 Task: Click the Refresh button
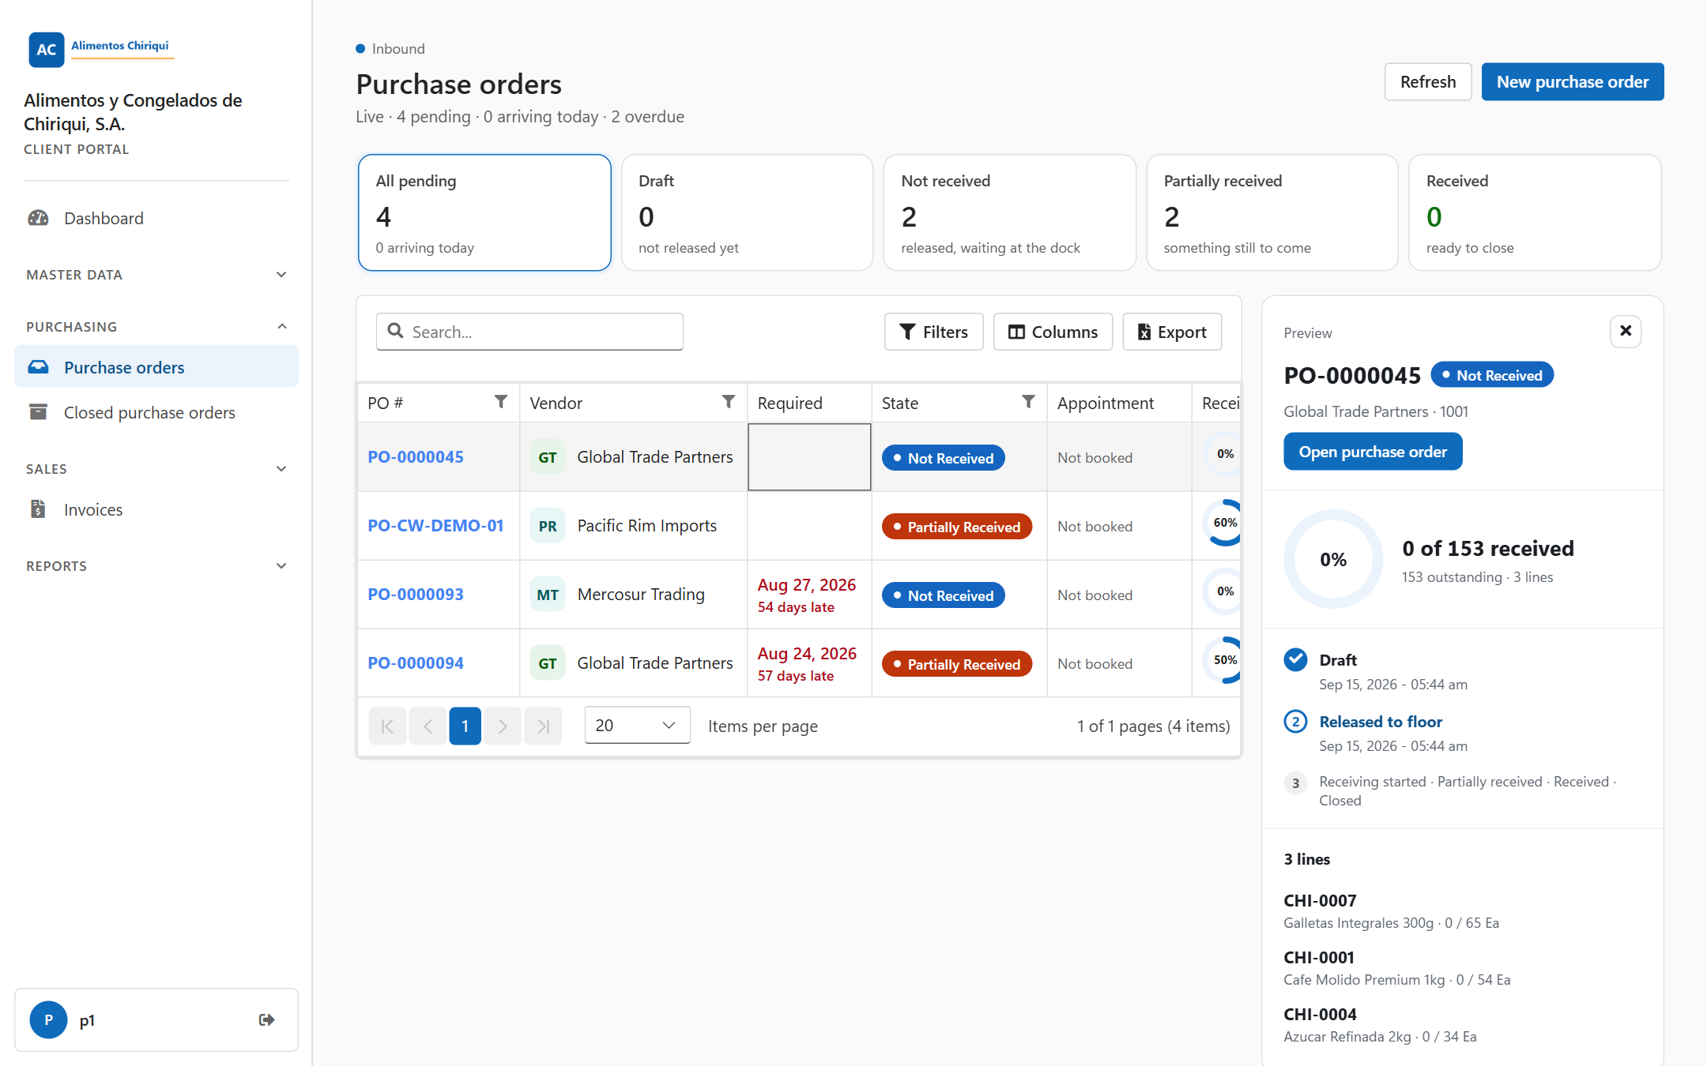(x=1427, y=82)
